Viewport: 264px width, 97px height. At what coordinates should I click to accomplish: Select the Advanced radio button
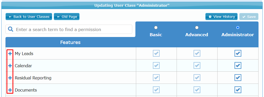point(197,27)
